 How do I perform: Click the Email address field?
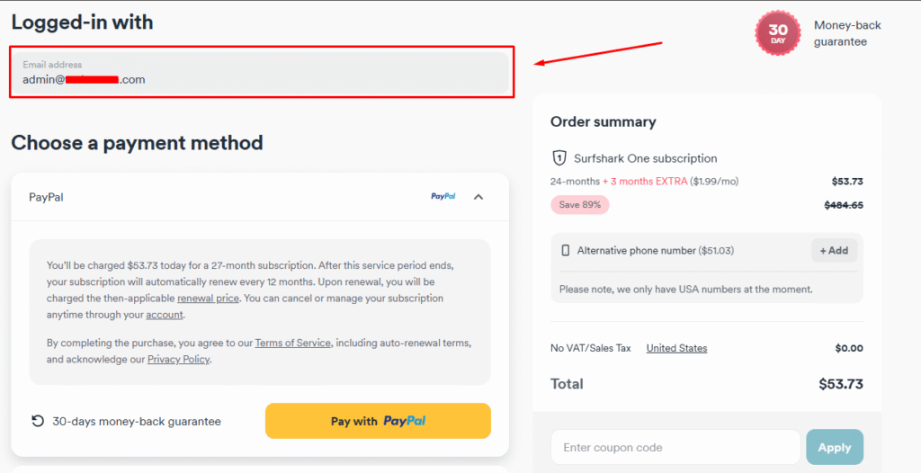click(261, 72)
